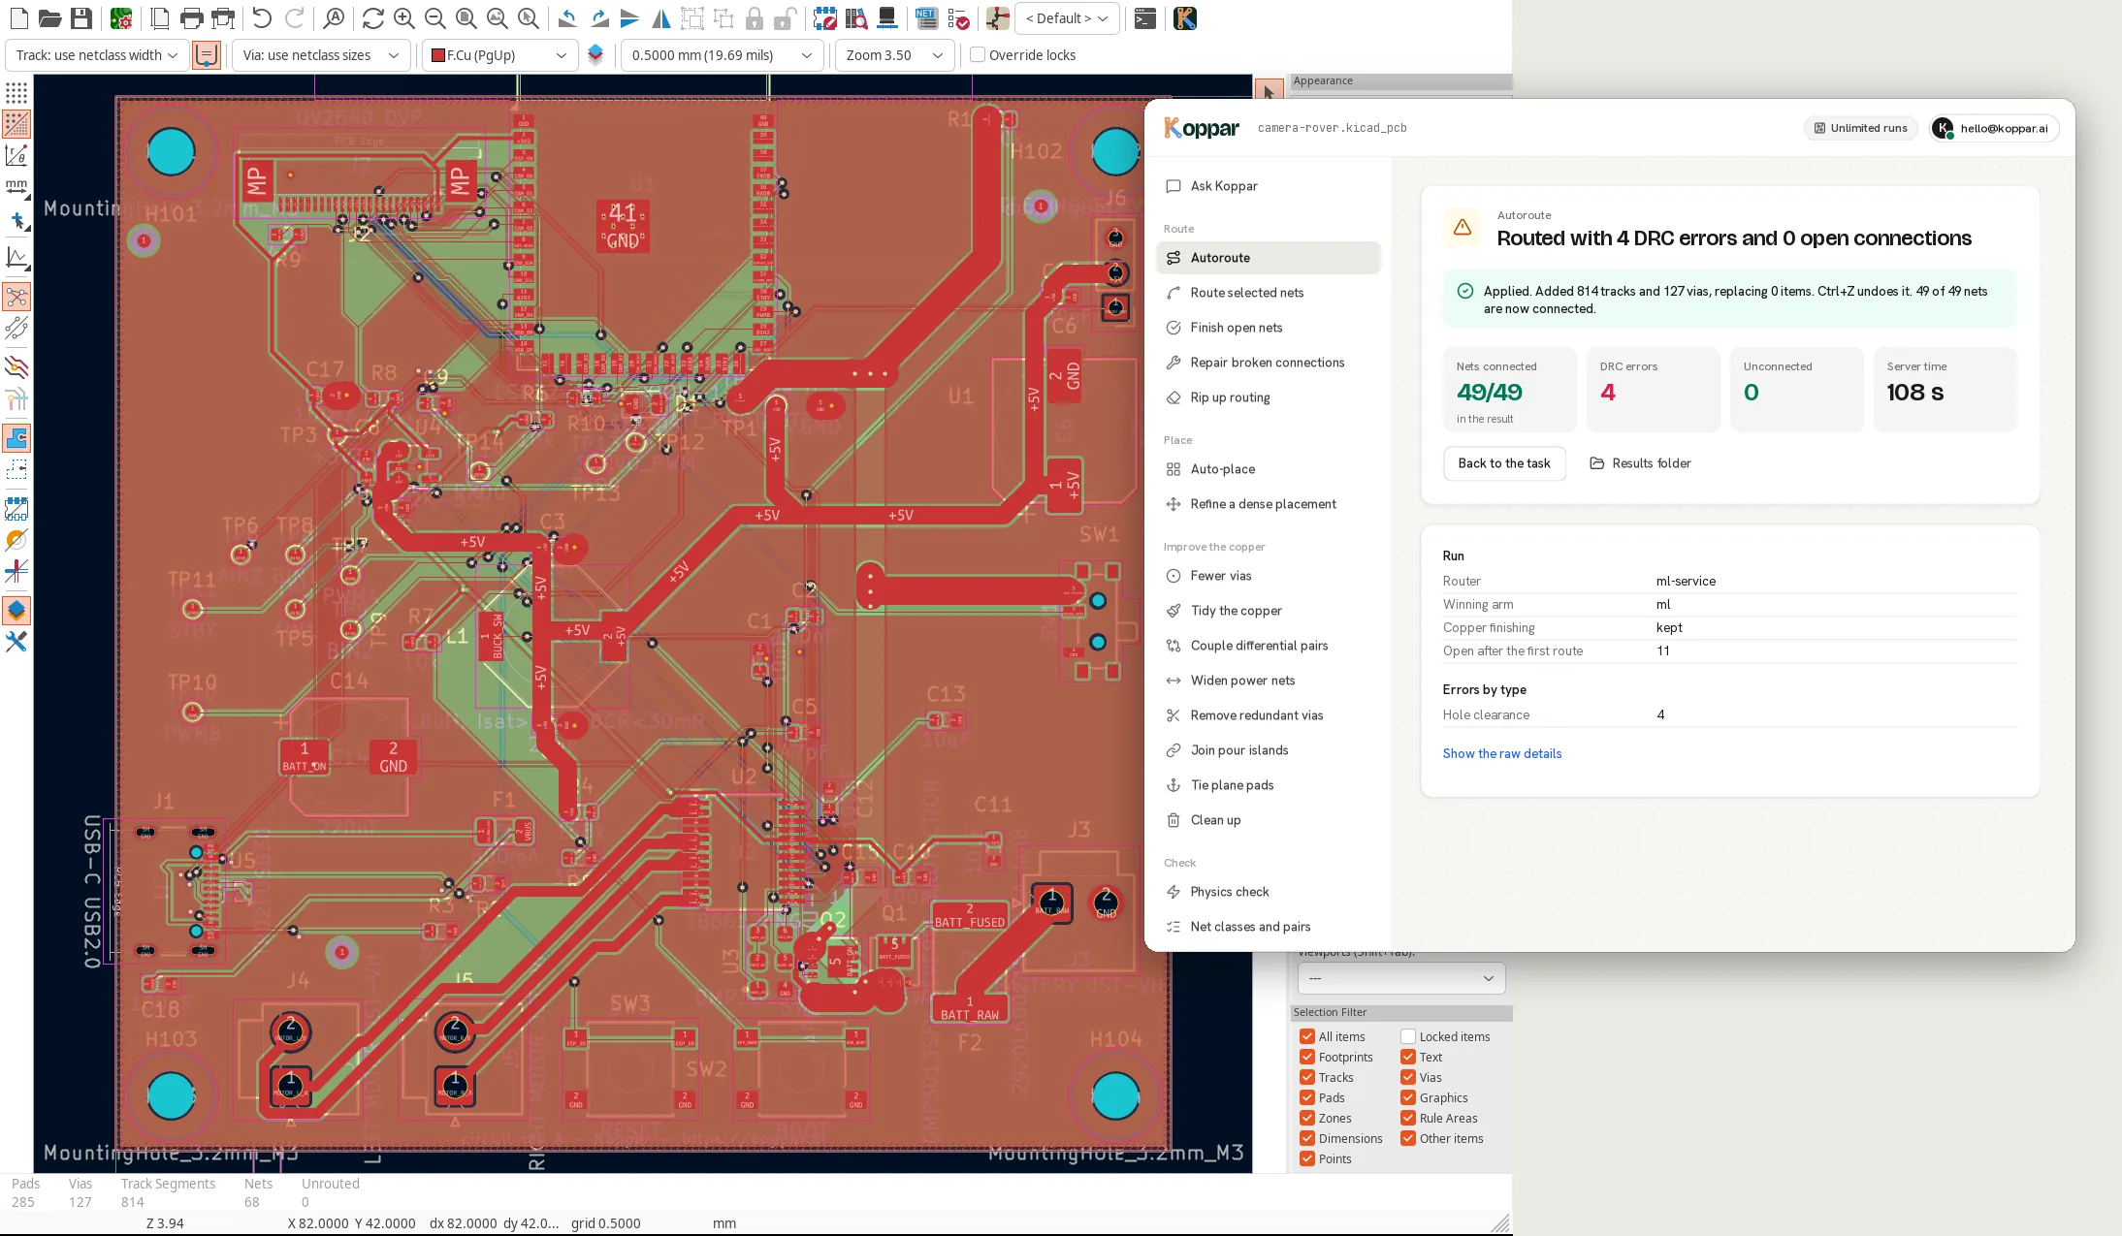Click the Refresh view icon
This screenshot has width=2122, height=1236.
[372, 18]
